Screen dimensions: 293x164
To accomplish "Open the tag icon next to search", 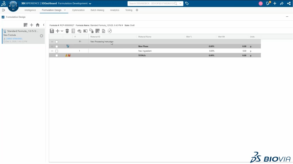I will [x=187, y=3].
